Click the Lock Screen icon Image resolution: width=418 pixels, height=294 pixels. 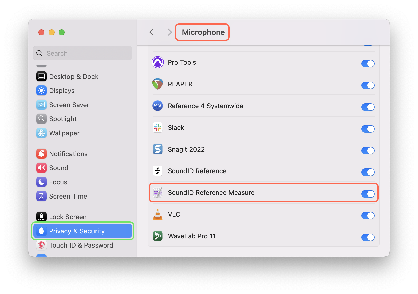click(41, 217)
